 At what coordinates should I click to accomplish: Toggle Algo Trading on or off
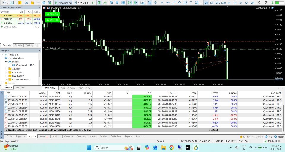tap(63, 3)
